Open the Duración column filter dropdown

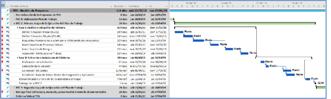coord(126,6)
